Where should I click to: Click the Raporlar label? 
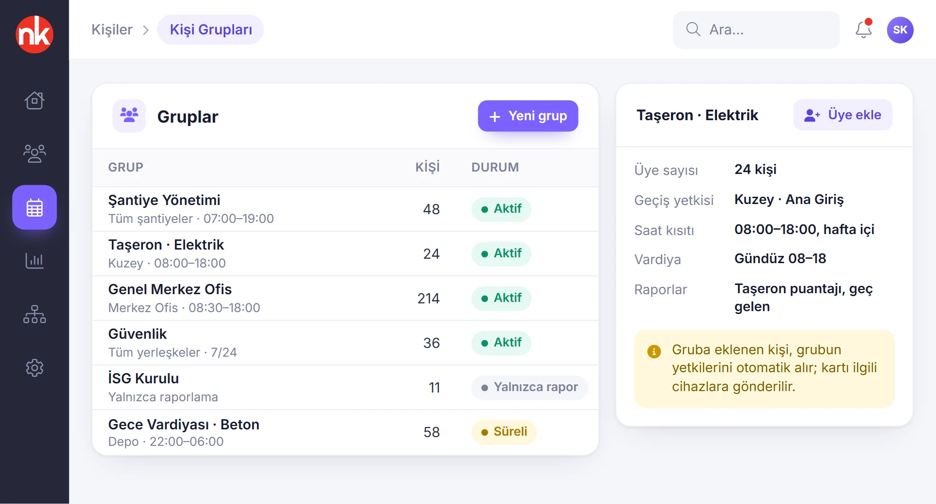pyautogui.click(x=661, y=290)
